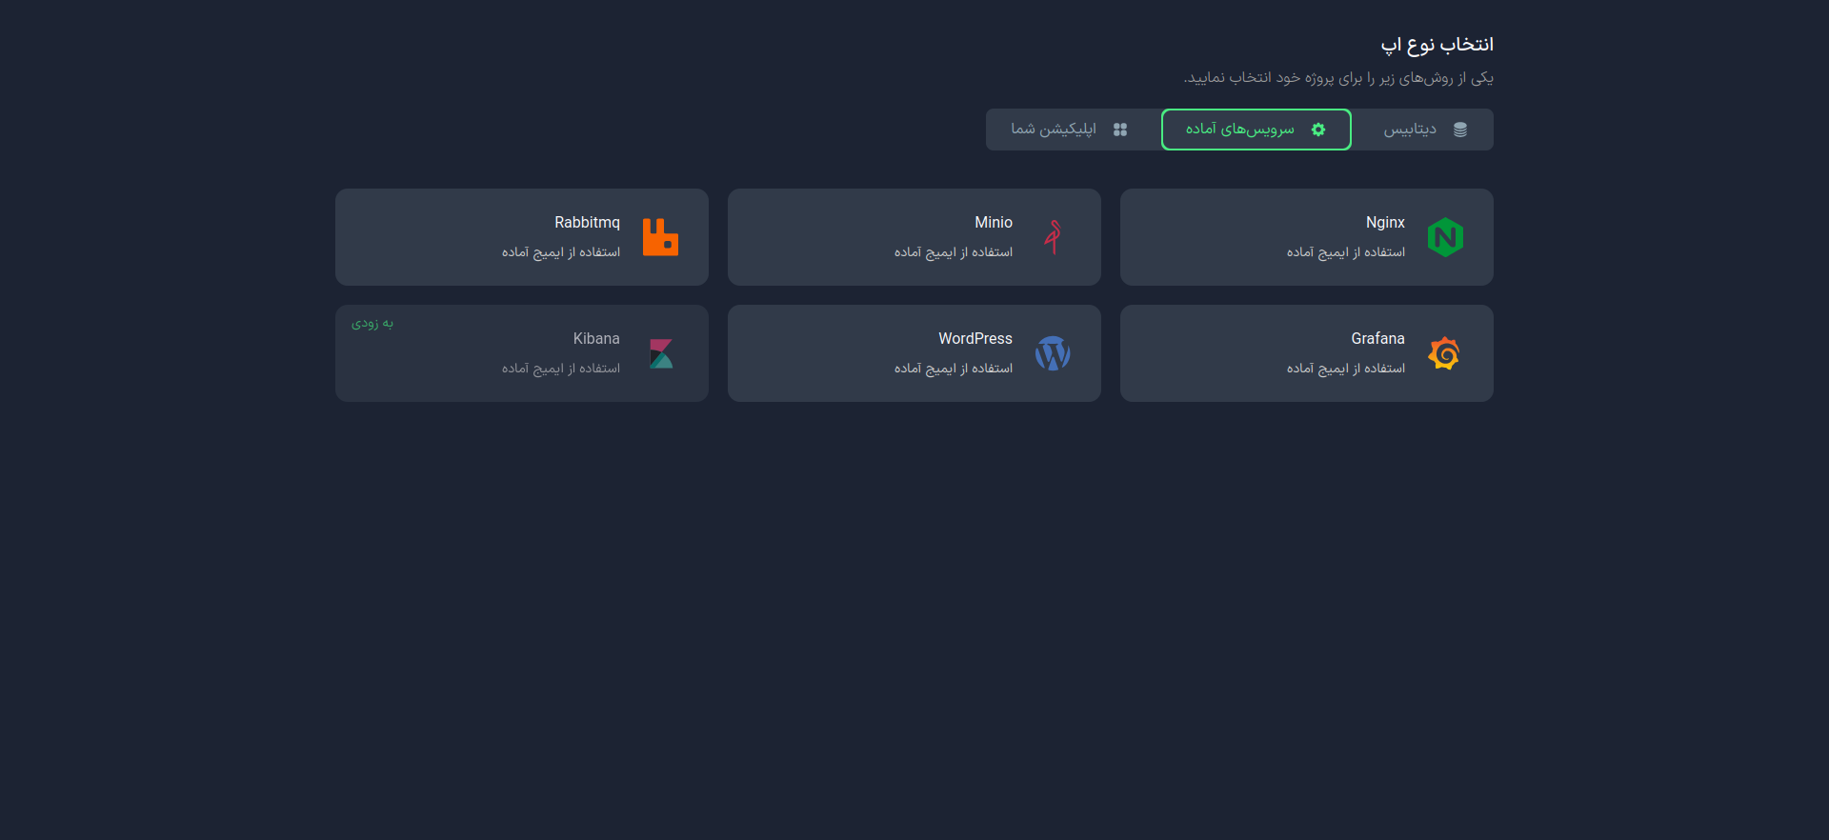The width and height of the screenshot is (1829, 840).
Task: Click the Grafana logo icon
Action: pos(1445,353)
